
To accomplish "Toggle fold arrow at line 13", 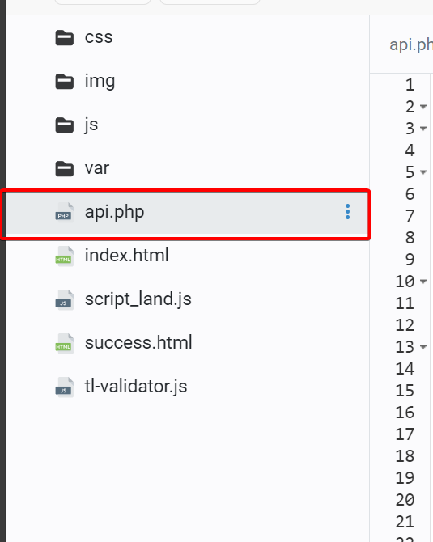I will 423,347.
